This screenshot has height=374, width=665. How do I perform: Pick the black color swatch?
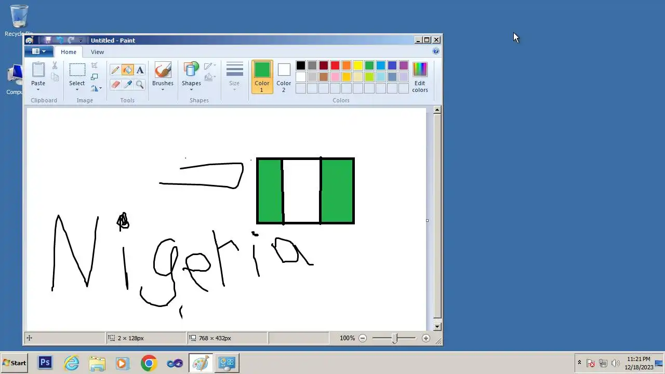pos(301,65)
